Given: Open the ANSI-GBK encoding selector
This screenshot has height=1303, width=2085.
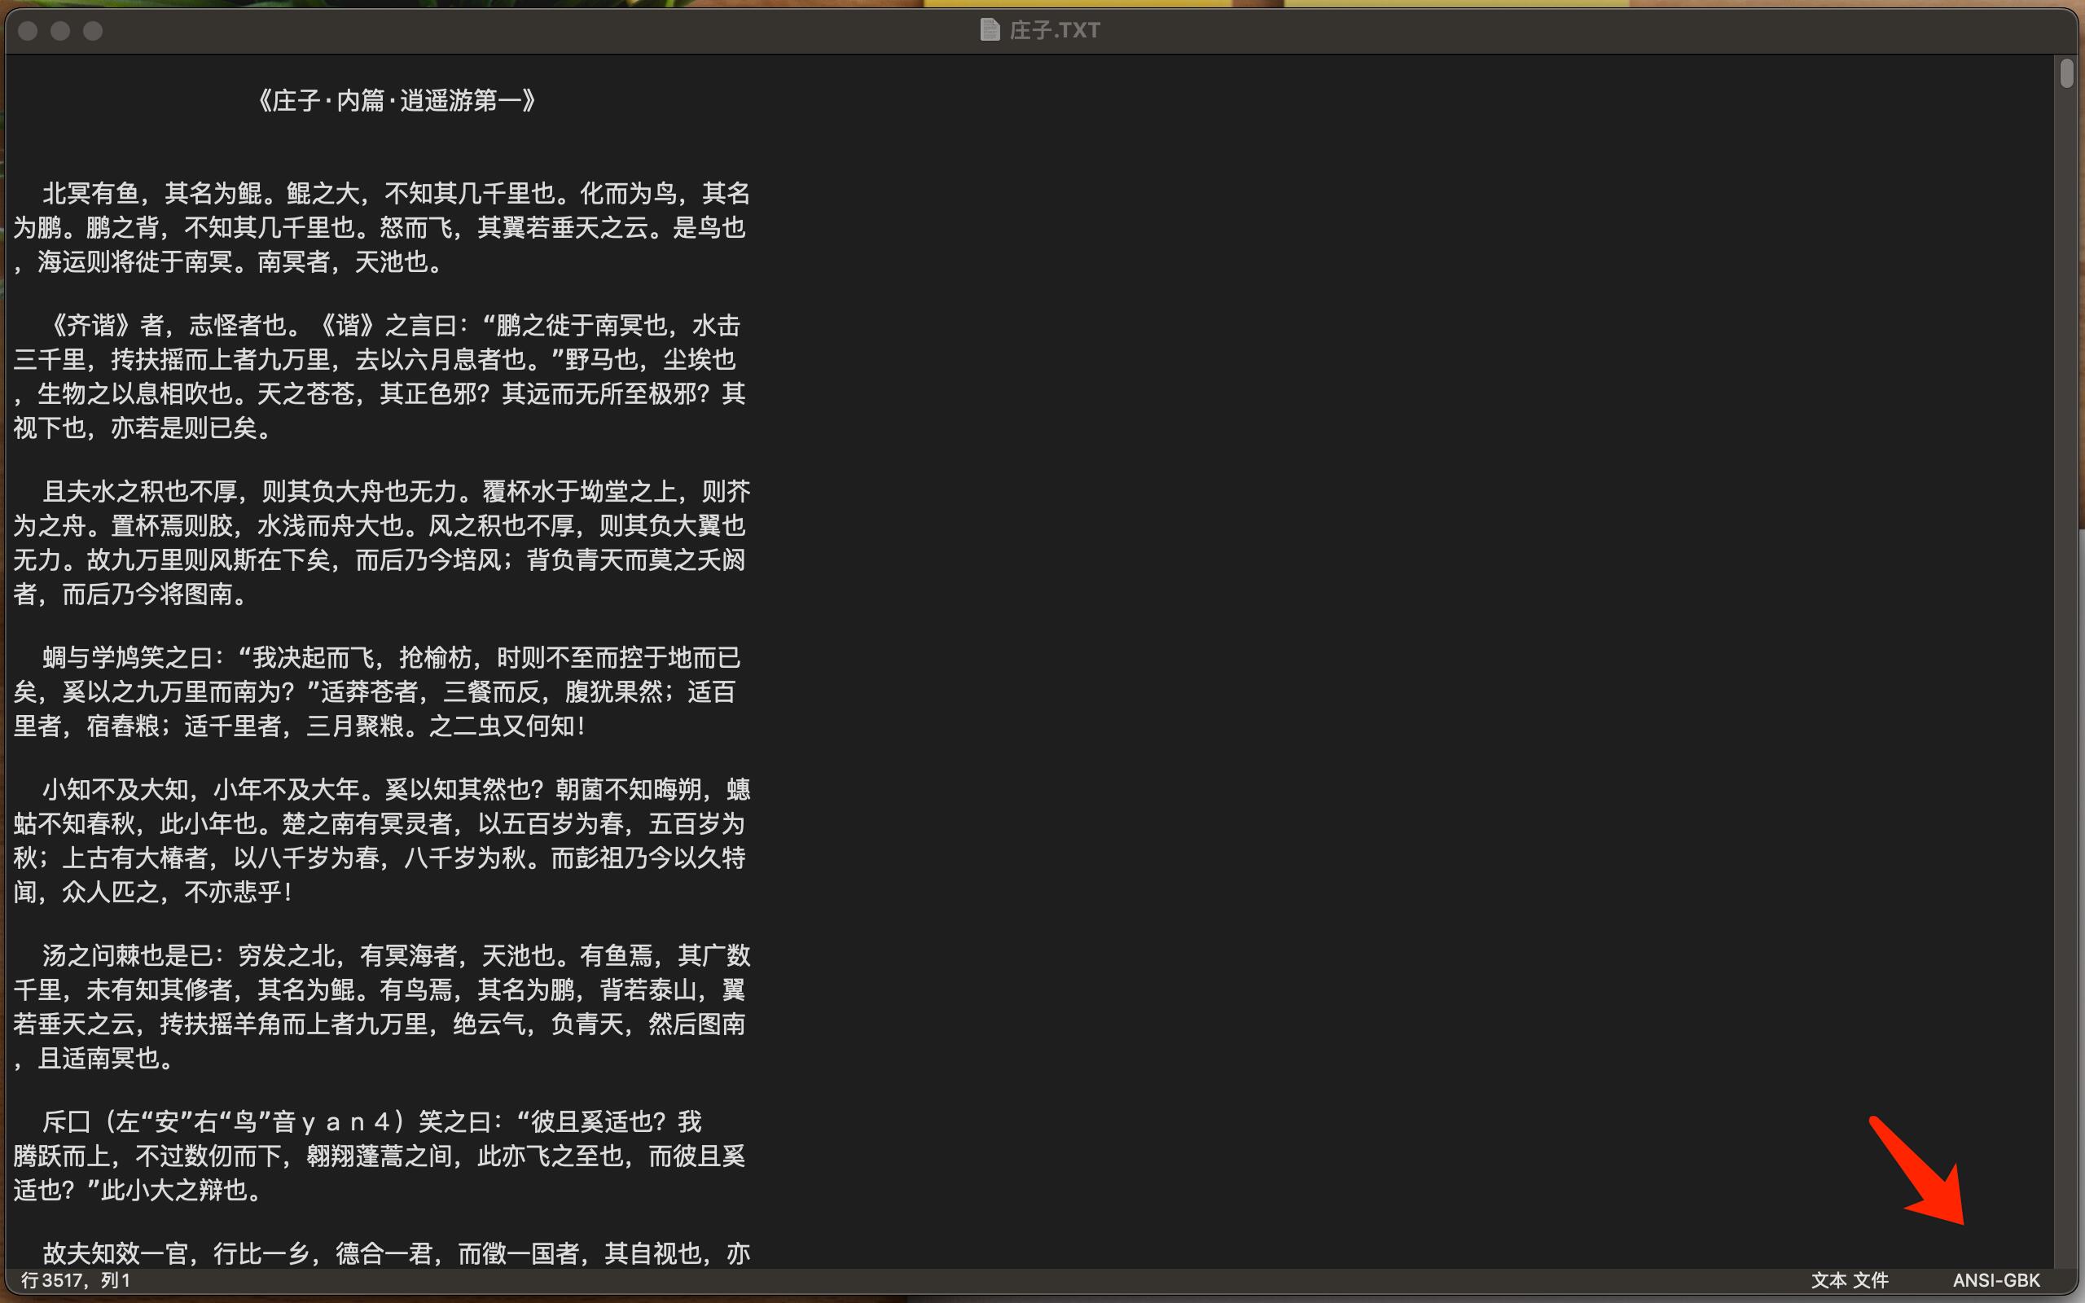Looking at the screenshot, I should 1995,1280.
